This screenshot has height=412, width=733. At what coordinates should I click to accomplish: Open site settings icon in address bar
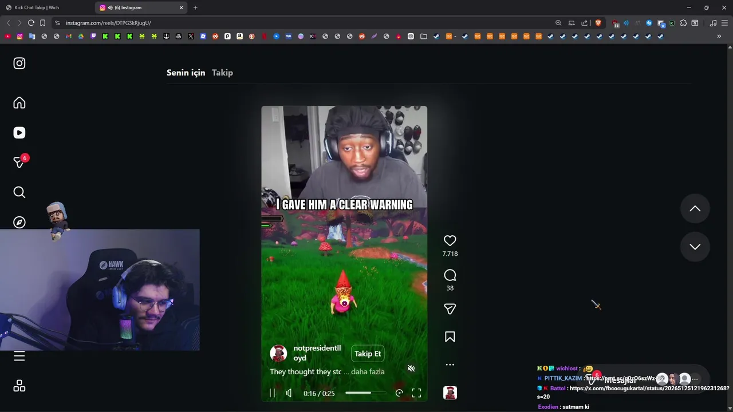click(57, 23)
